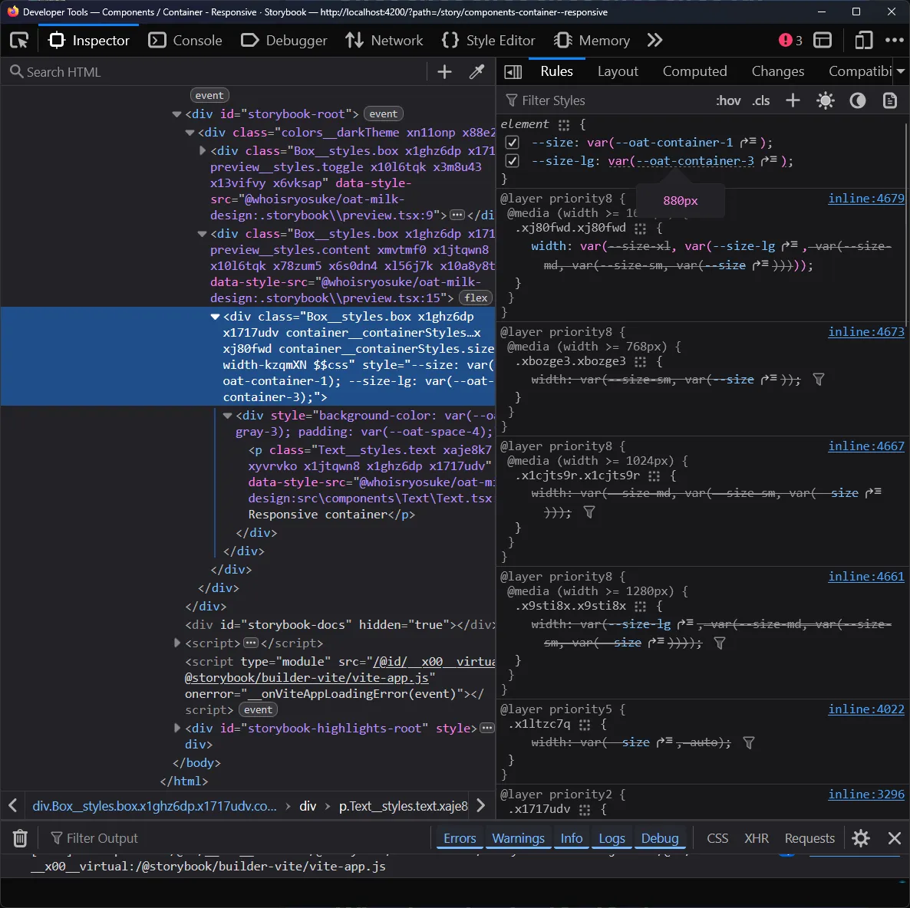910x908 pixels.
Task: Clear console output with trash icon
Action: [21, 838]
